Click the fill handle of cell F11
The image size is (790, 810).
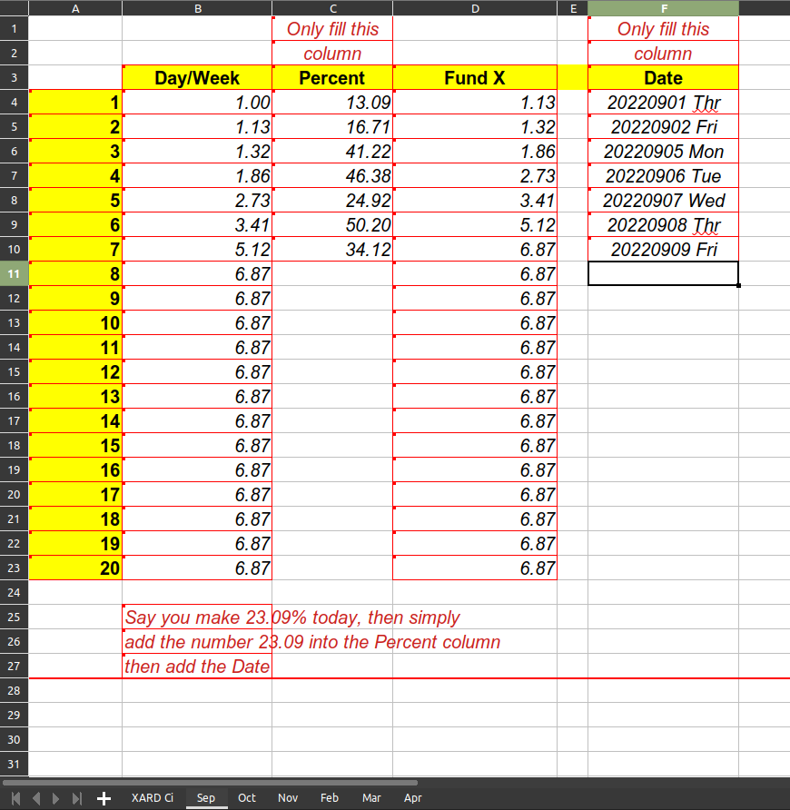click(x=738, y=285)
